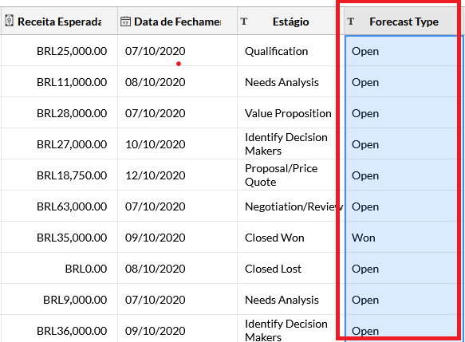The height and width of the screenshot is (342, 465).
Task: Sort by the Forecast Type column header
Action: (400, 21)
